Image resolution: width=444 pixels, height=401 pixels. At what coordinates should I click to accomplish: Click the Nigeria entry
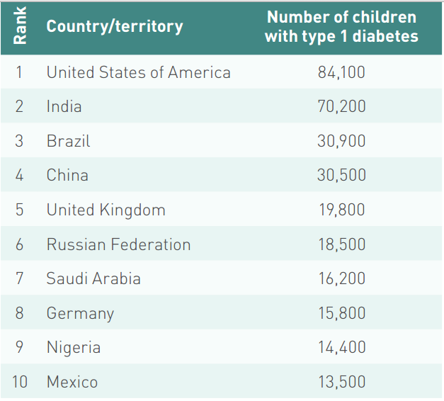pos(74,348)
